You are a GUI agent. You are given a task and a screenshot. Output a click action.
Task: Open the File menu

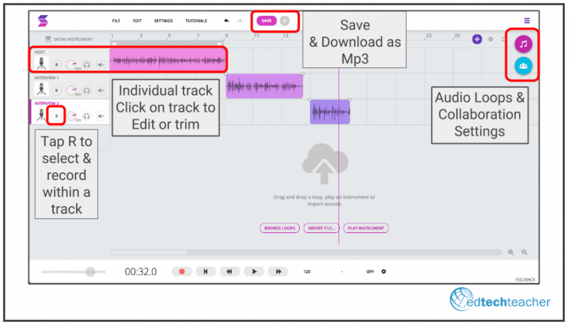point(116,21)
